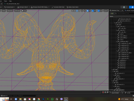Open the Cmd console type dropdown

[x=4, y=96]
